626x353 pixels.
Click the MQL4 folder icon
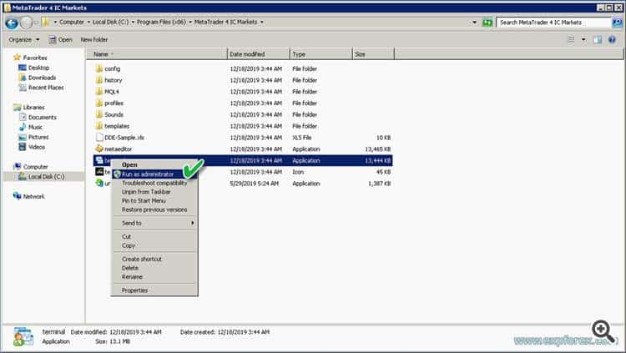(98, 92)
